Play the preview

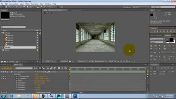point(158,31)
